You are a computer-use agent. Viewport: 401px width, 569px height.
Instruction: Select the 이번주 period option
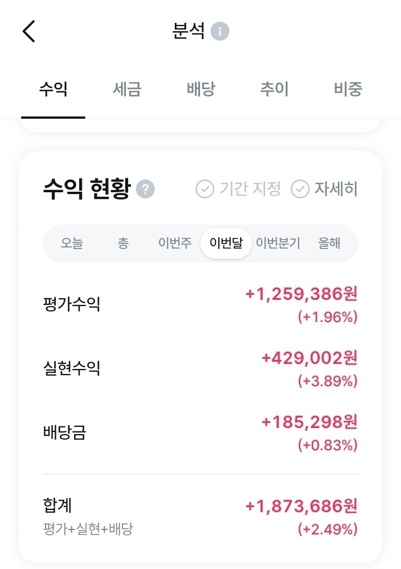175,243
